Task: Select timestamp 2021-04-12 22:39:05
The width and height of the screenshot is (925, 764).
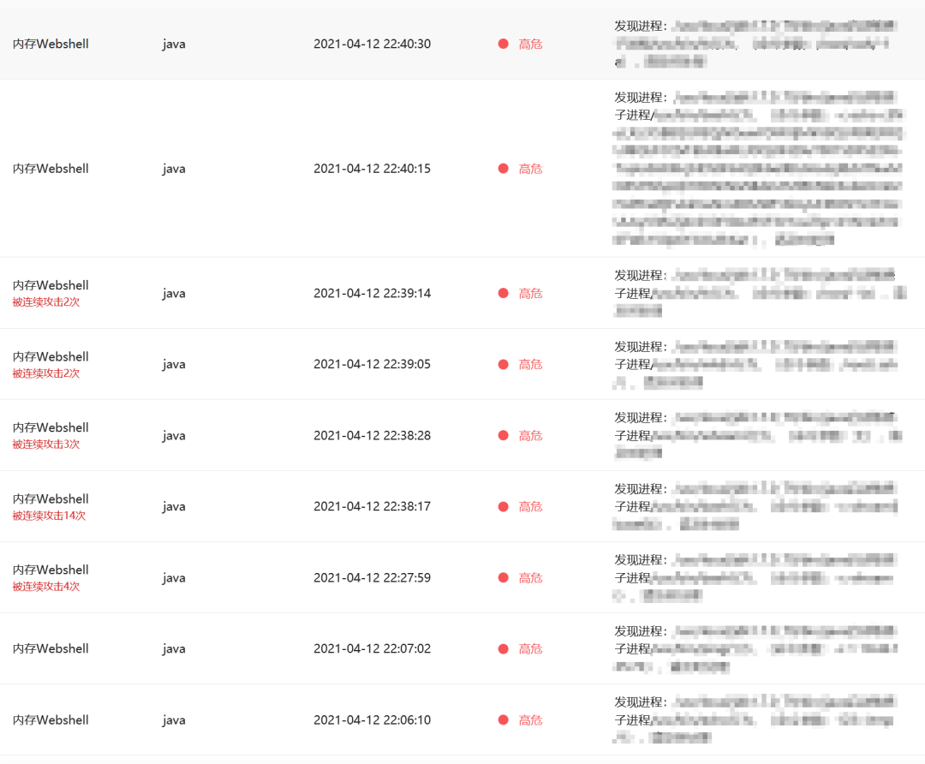Action: click(x=372, y=364)
